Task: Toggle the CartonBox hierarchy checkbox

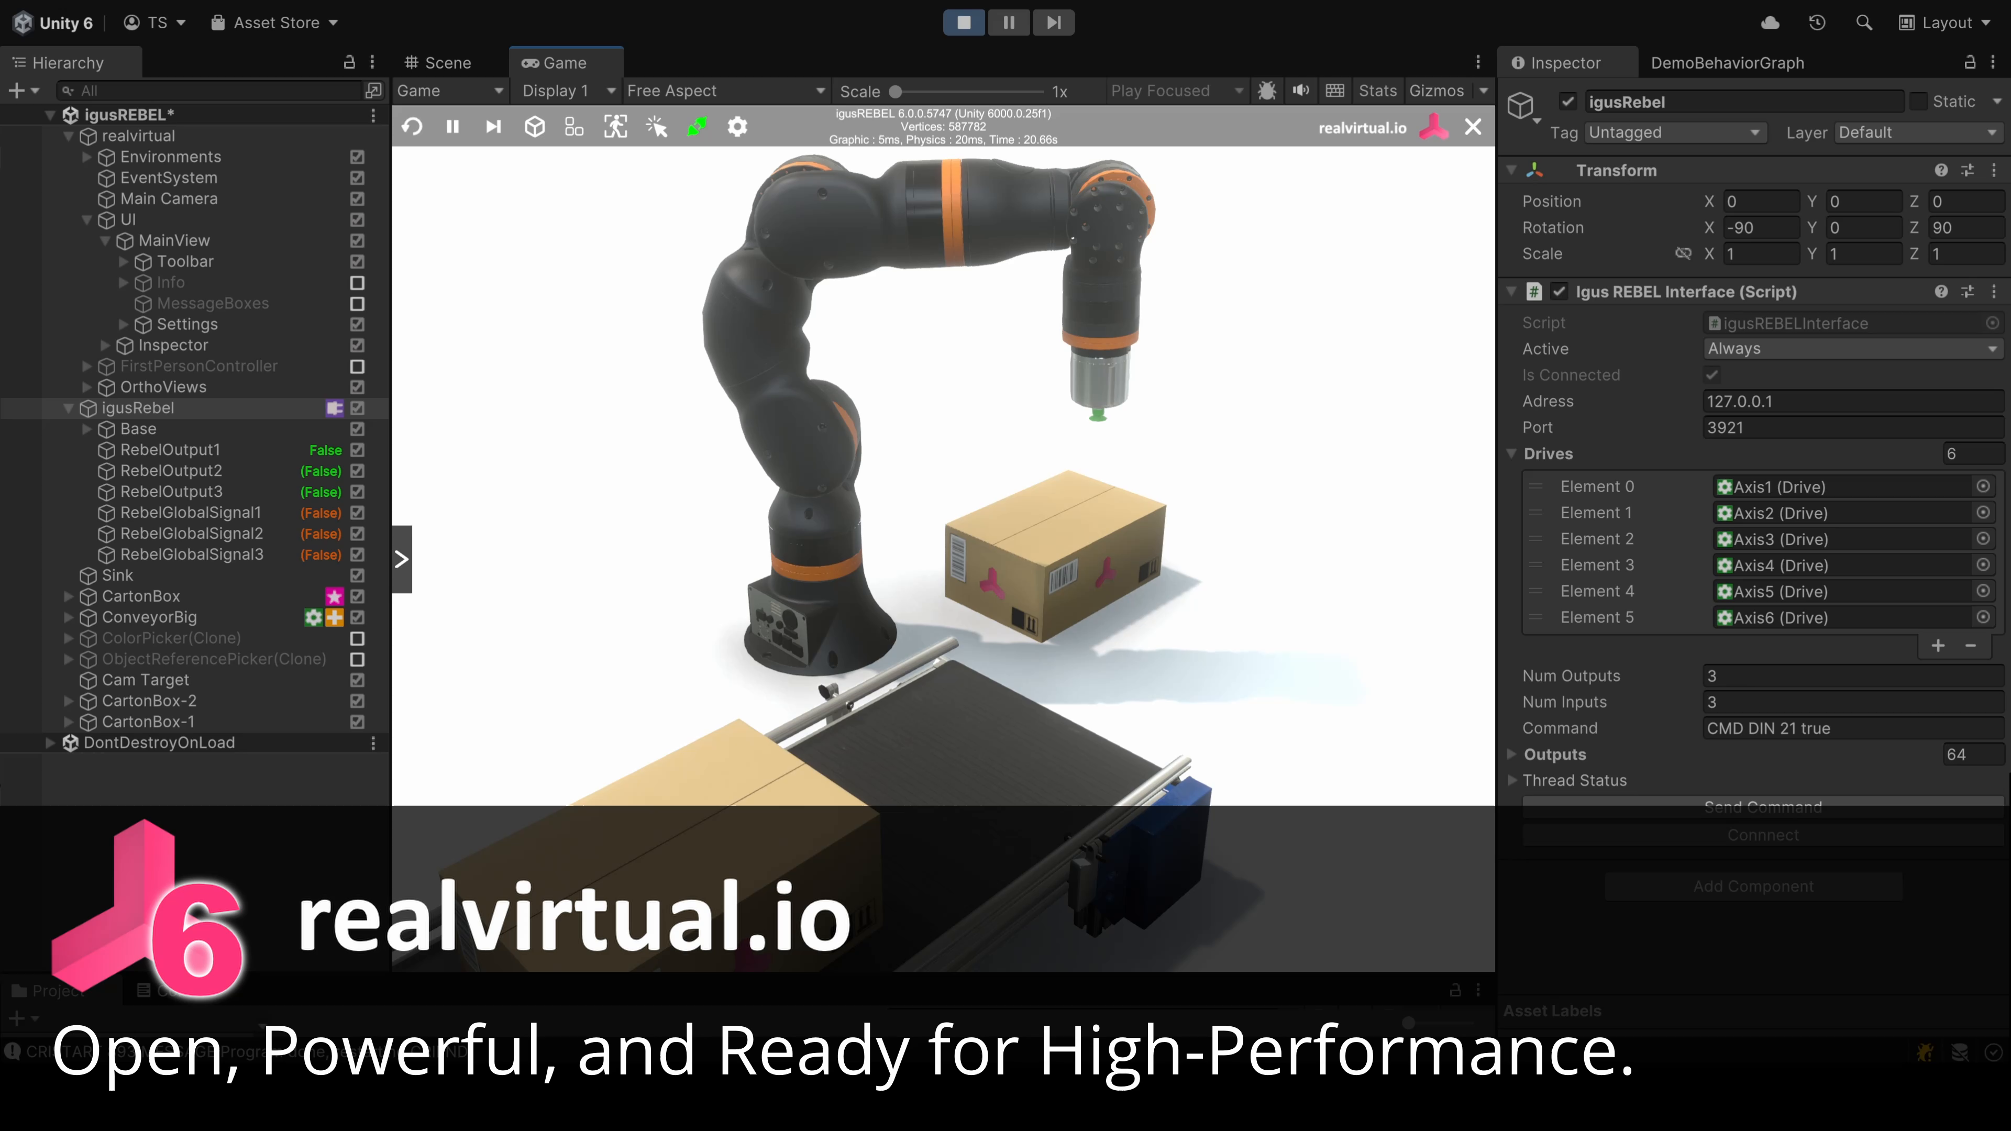Action: pyautogui.click(x=358, y=596)
